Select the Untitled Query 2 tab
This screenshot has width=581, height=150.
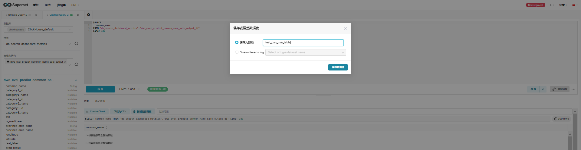59,15
